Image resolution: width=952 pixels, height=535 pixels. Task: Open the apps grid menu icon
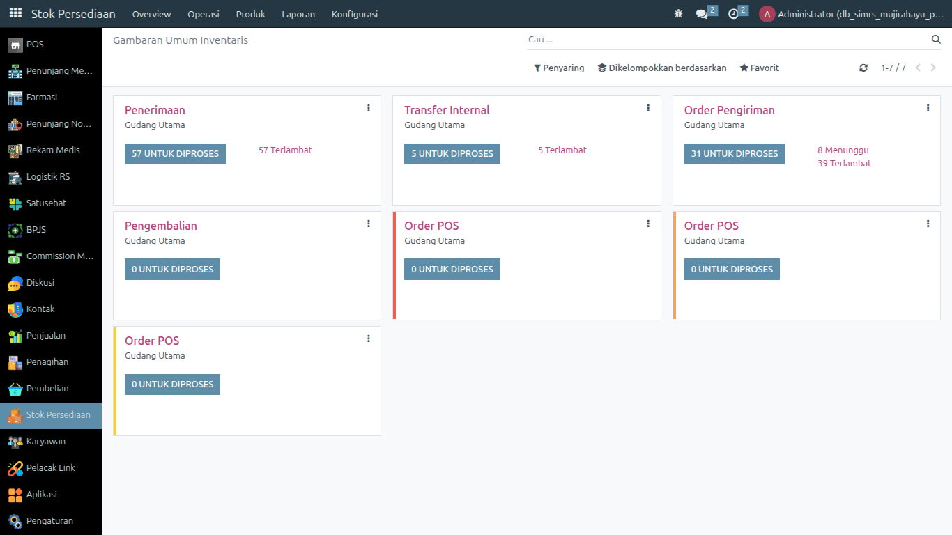coord(15,13)
